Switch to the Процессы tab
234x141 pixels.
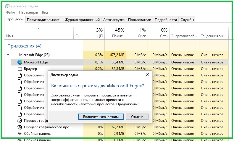15,19
